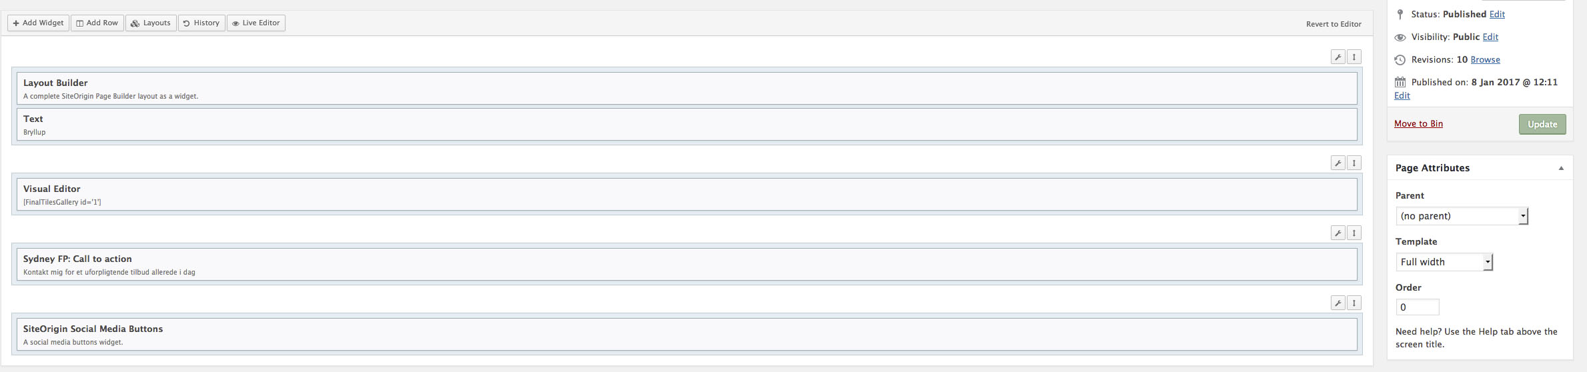Collapse the Page Attributes panel
1587x372 pixels.
point(1561,168)
